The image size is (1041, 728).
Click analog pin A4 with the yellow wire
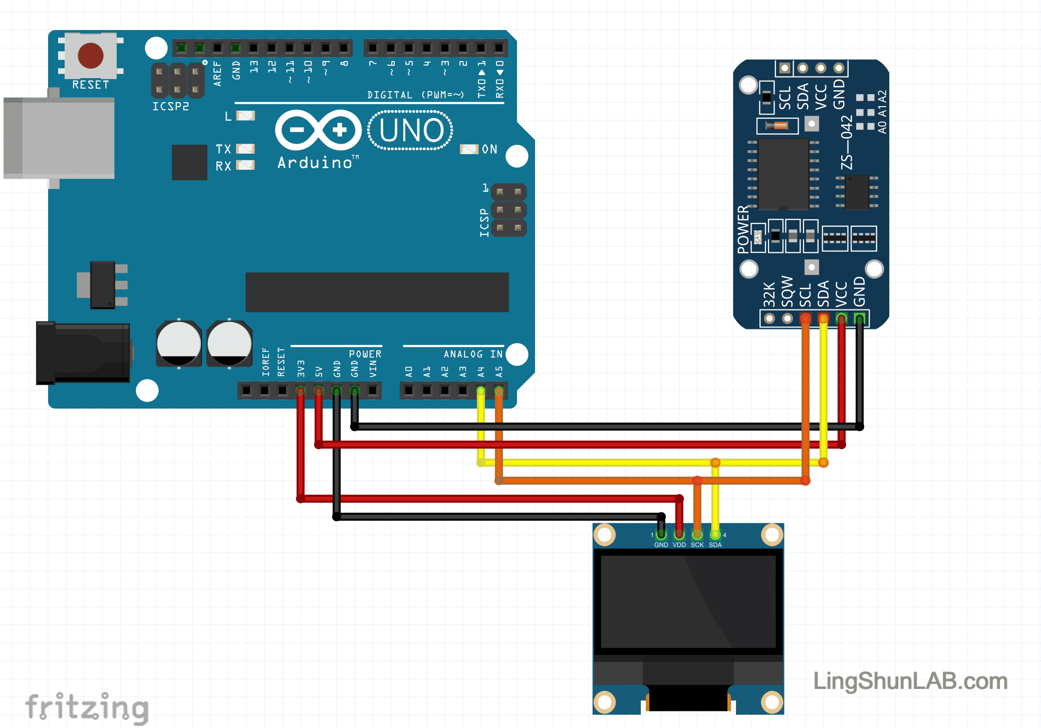click(x=481, y=391)
